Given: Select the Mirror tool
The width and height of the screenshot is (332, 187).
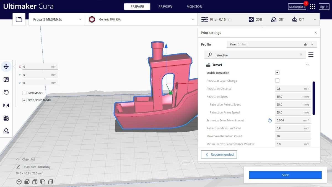Looking at the screenshot, I should [x=6, y=105].
